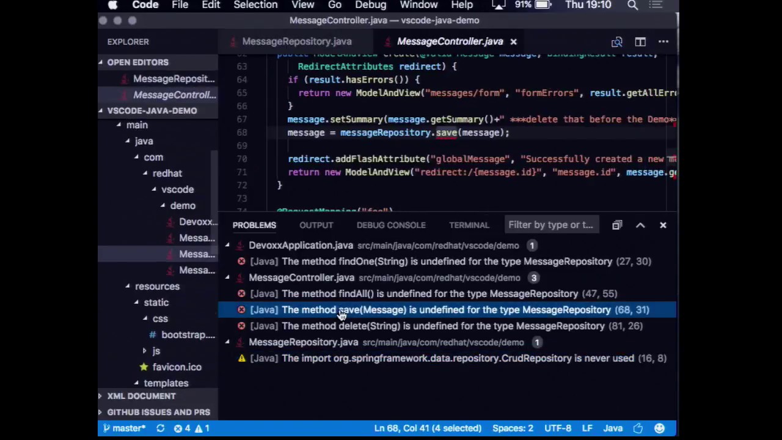The width and height of the screenshot is (782, 440).
Task: Close the bottom panel with X
Action: 663,225
